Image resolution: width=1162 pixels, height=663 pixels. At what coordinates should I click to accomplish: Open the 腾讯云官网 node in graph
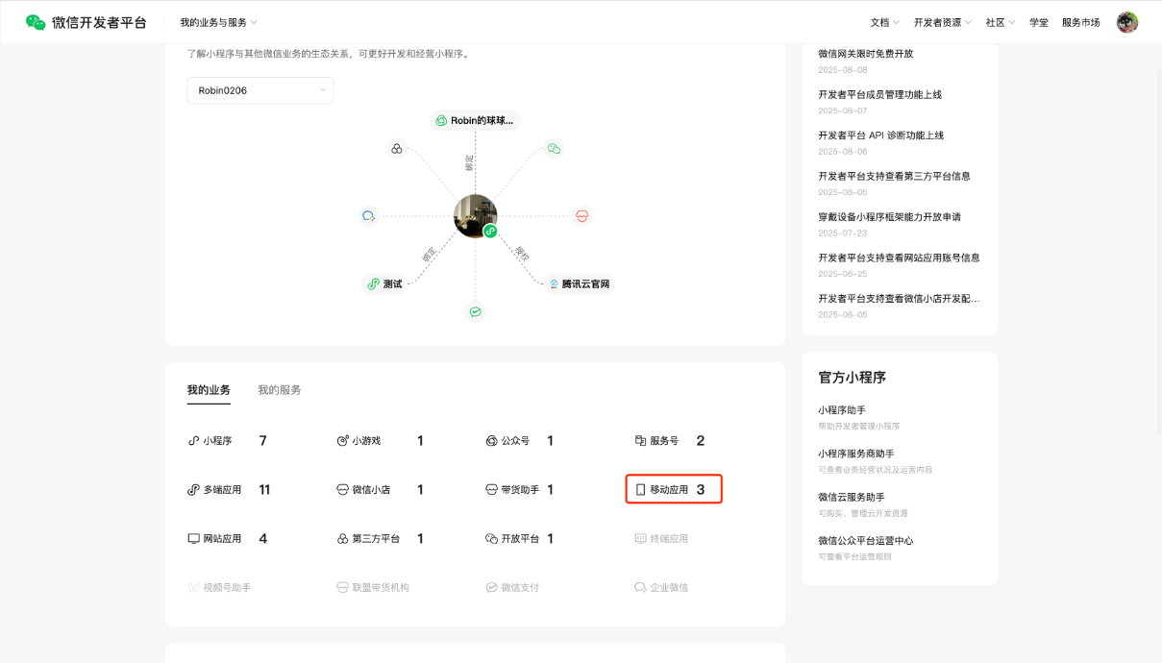coord(579,283)
